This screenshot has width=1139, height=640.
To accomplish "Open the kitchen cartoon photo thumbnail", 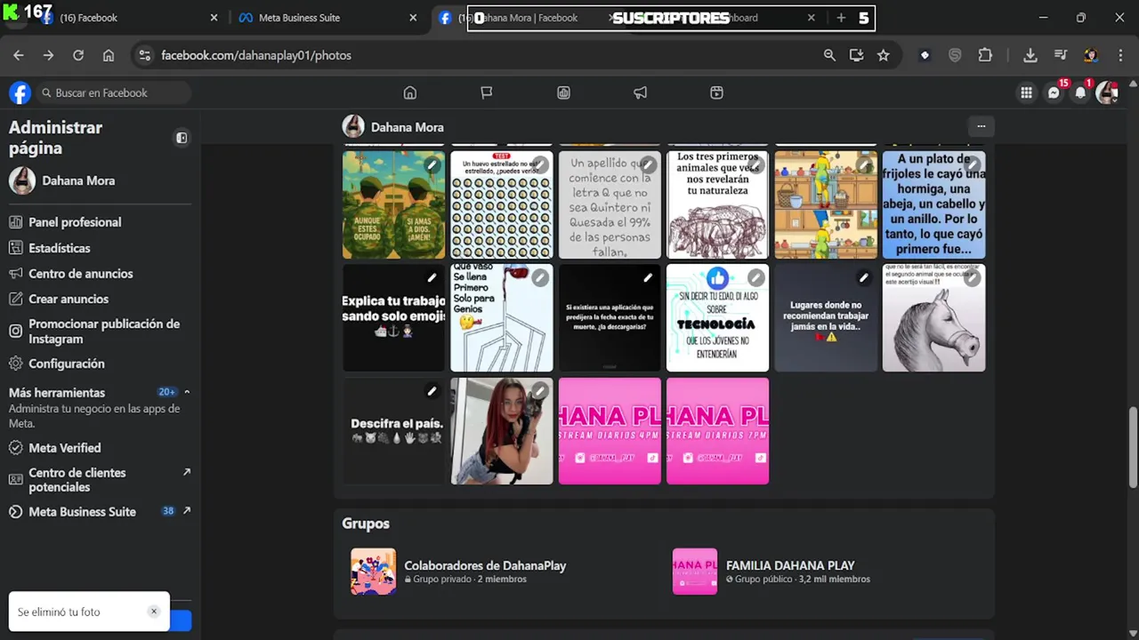I will 826,204.
